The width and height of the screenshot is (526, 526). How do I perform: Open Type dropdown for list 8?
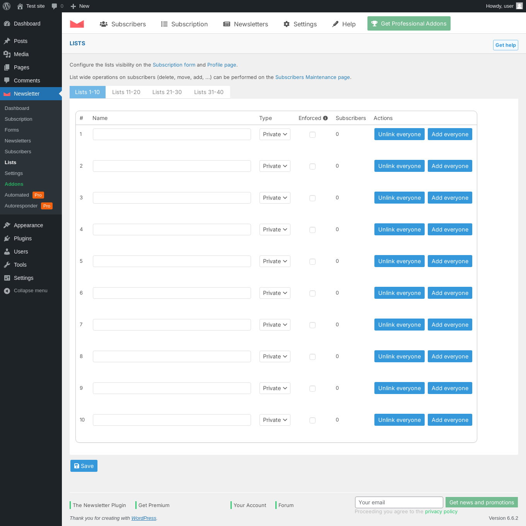pyautogui.click(x=275, y=356)
